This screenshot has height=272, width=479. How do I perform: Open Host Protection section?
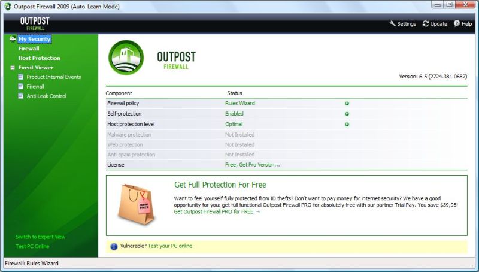tap(39, 58)
